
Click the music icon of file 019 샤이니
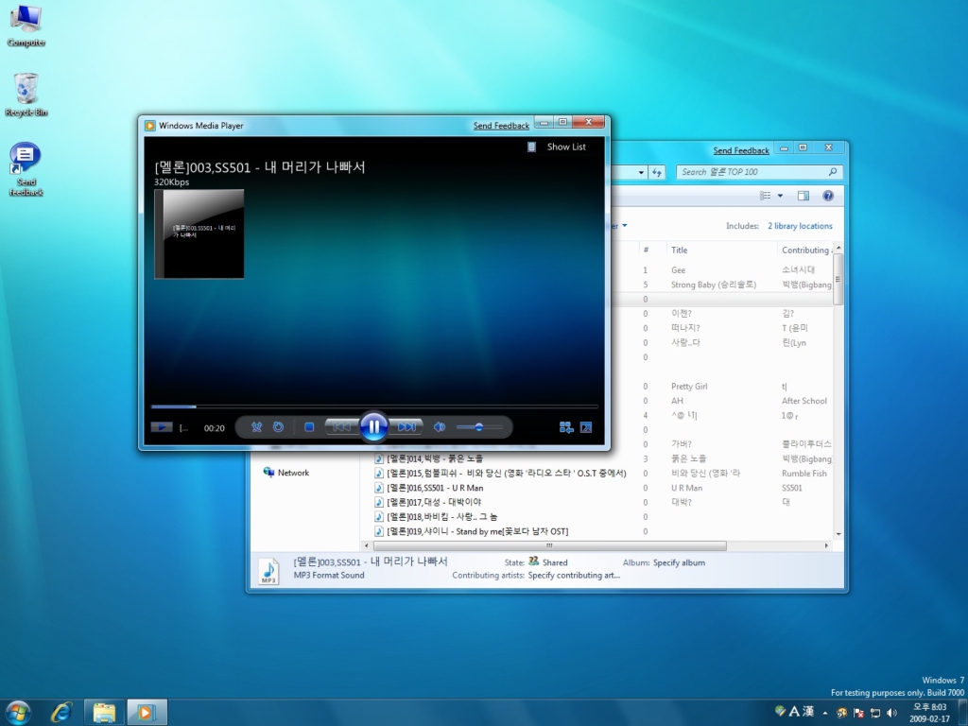pos(379,531)
